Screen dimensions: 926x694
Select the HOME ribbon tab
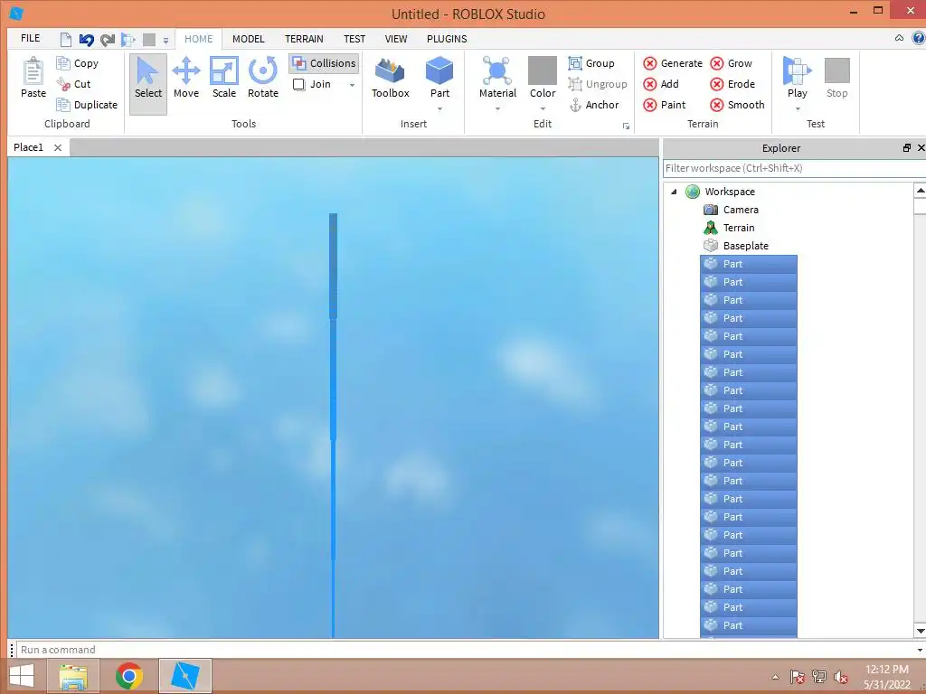pos(198,39)
